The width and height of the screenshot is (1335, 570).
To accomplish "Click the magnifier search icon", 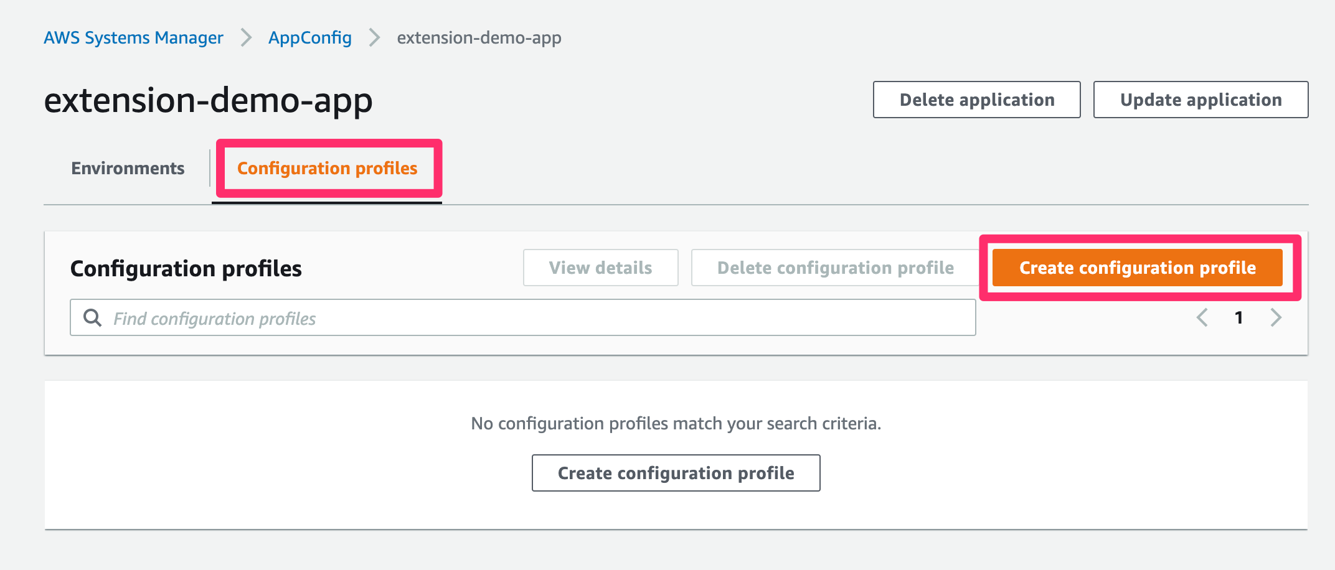I will [93, 317].
